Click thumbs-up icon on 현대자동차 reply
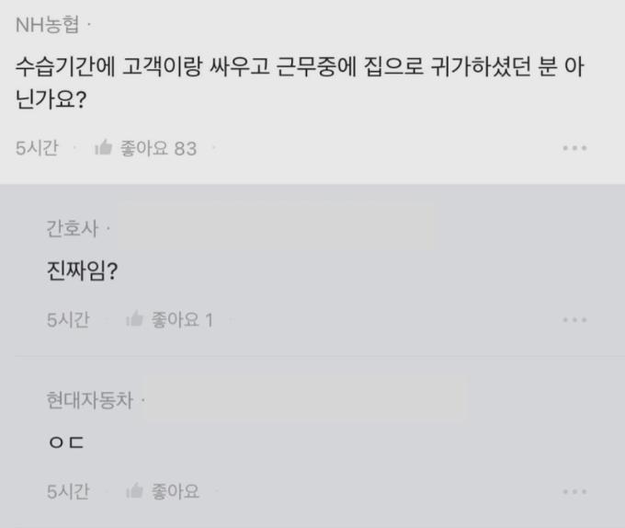625x528 pixels. point(134,491)
